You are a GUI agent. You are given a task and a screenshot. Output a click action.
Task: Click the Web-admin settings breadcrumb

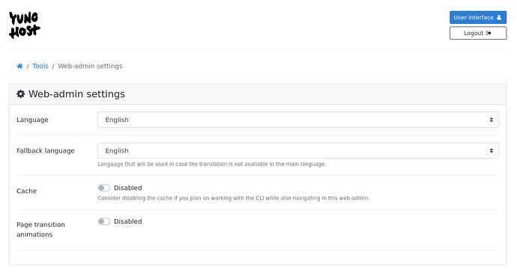point(90,66)
